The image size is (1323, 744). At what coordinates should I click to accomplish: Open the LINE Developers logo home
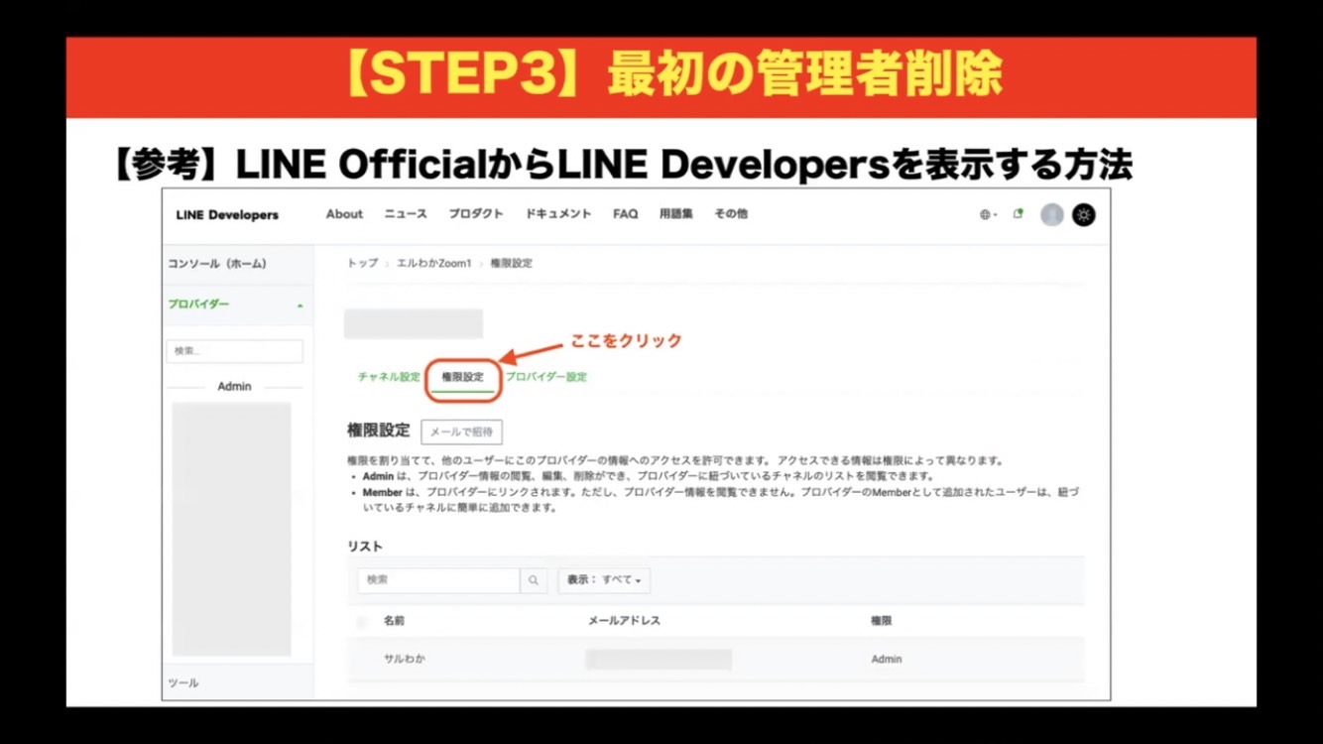[227, 215]
